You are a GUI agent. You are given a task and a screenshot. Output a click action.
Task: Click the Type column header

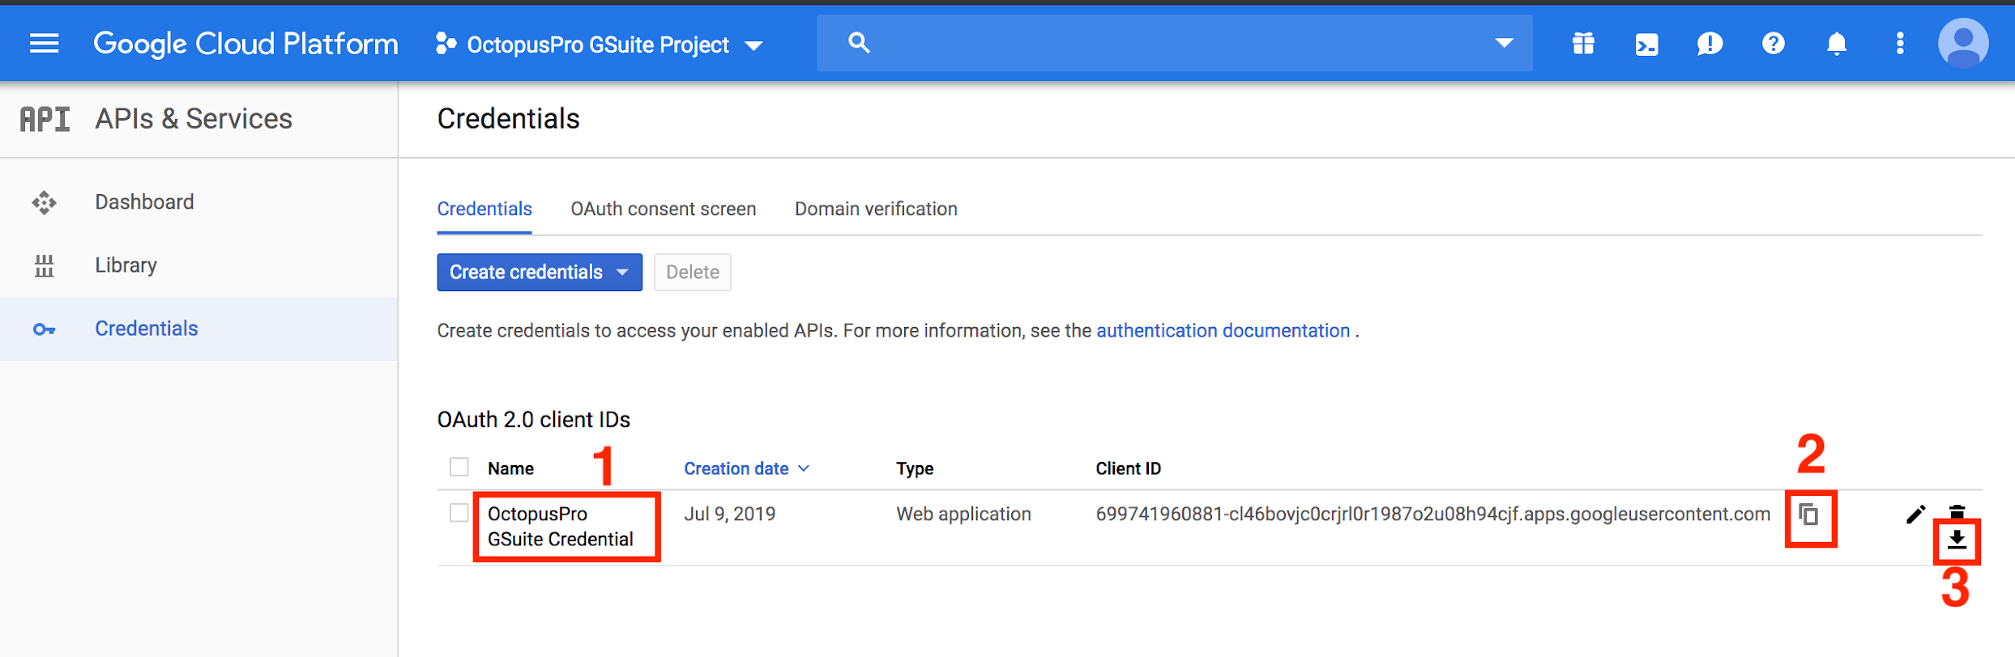[x=915, y=468]
